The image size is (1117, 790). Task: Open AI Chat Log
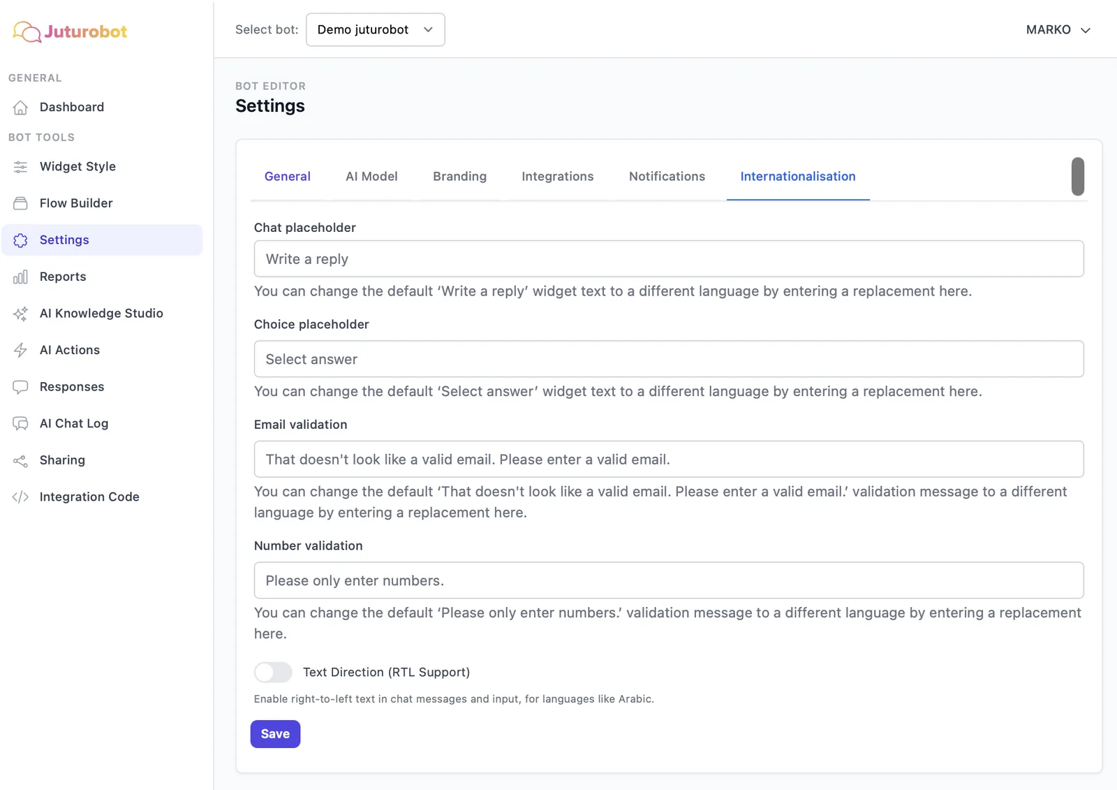pyautogui.click(x=102, y=423)
